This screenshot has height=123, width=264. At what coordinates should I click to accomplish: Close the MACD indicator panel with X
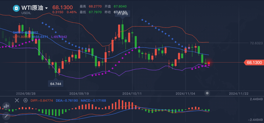click(17, 101)
